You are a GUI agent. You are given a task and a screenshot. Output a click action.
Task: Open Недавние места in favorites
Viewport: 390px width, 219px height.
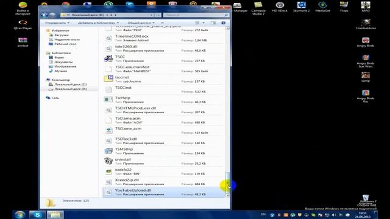[67, 40]
